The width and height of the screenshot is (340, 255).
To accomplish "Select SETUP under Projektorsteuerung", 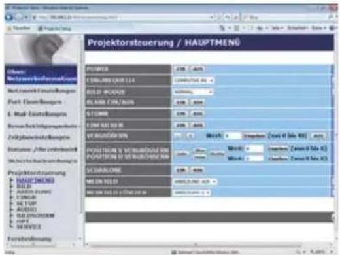I will coord(27,203).
